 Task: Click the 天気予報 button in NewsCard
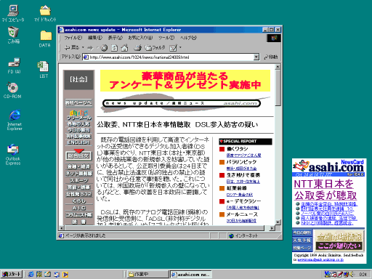point(302,240)
